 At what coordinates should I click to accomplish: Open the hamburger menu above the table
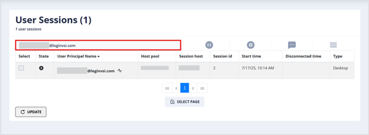pos(333,45)
